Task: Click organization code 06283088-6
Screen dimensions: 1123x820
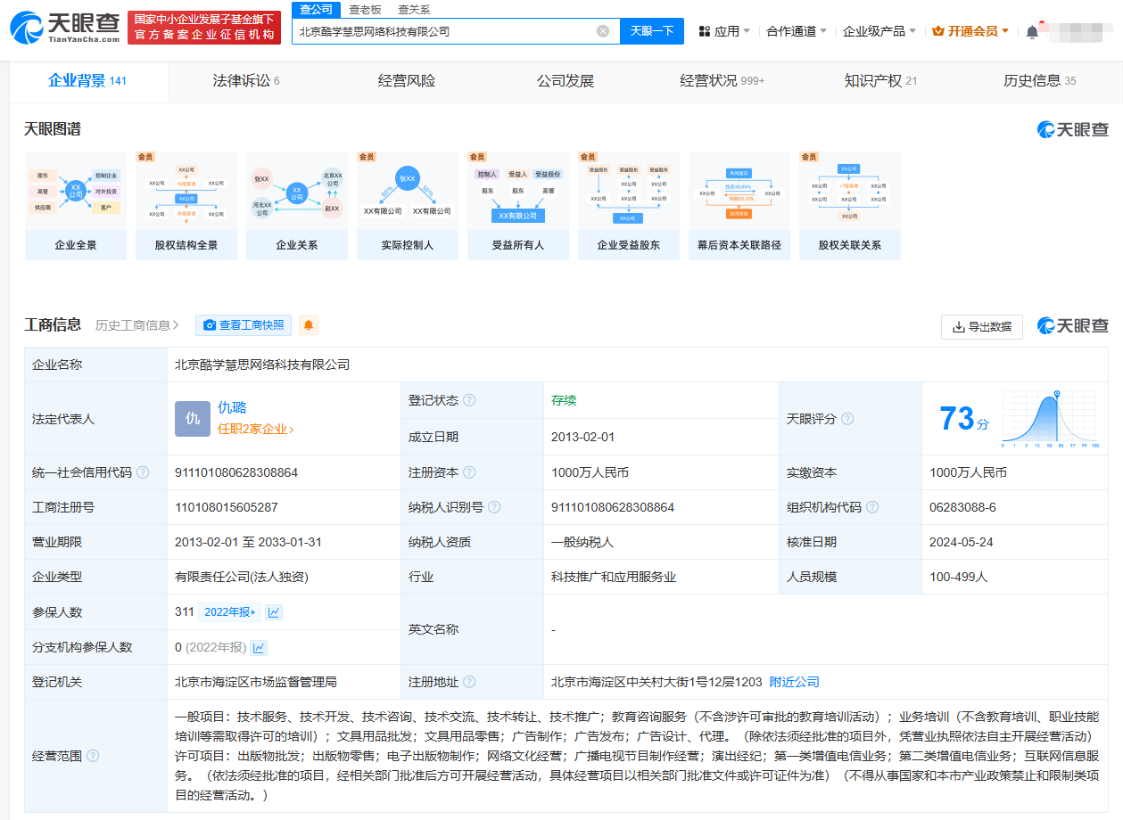Action: (962, 507)
